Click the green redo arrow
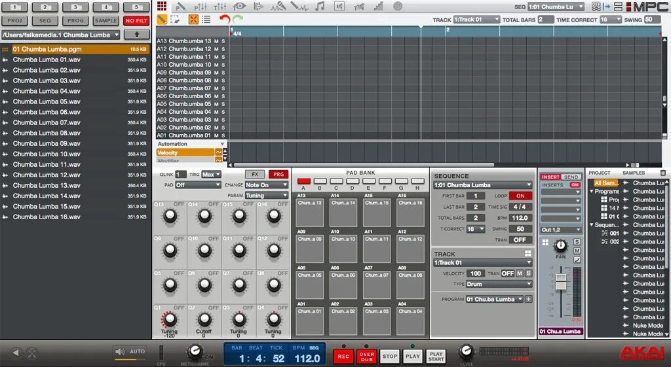The height and width of the screenshot is (367, 671). click(238, 19)
